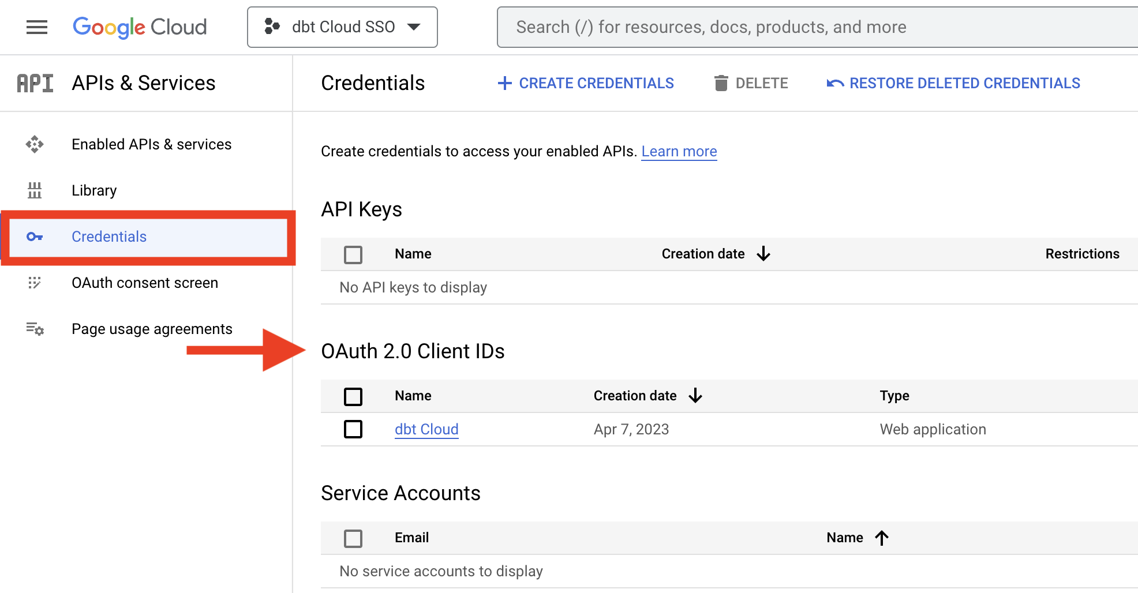Open the Google Cloud navigation menu
Screen dimensions: 1138x593
tap(36, 27)
